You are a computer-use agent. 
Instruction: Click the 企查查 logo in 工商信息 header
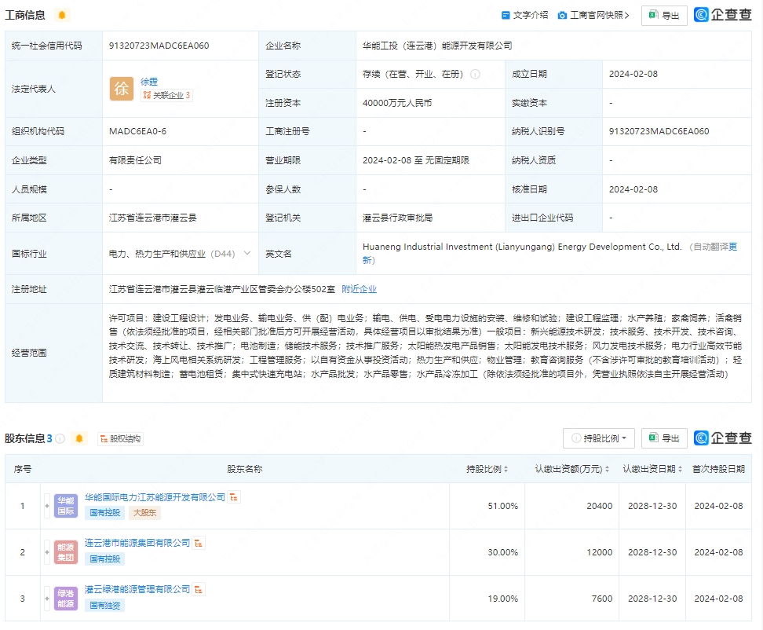click(x=722, y=15)
